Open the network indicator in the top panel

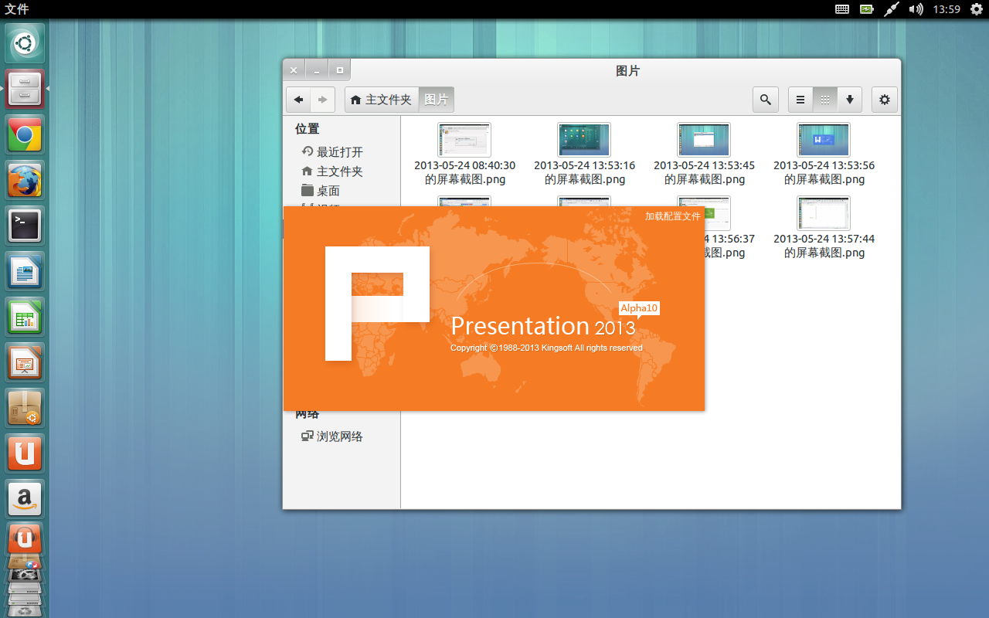[892, 9]
